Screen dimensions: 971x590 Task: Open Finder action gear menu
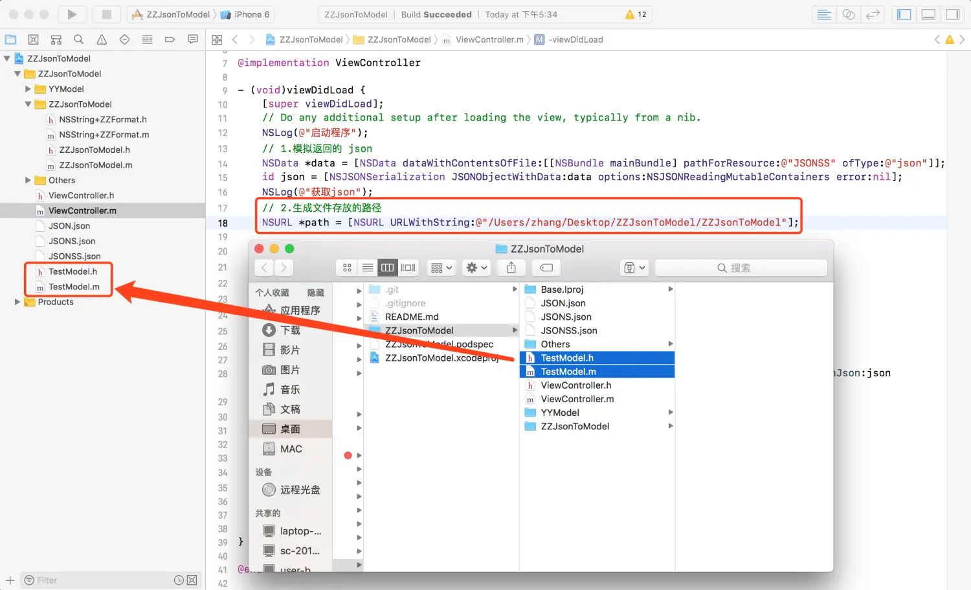point(477,267)
